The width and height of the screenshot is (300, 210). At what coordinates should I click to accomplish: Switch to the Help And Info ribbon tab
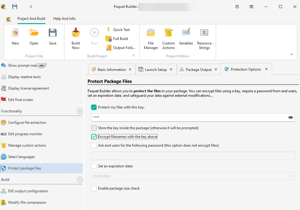coord(64,18)
